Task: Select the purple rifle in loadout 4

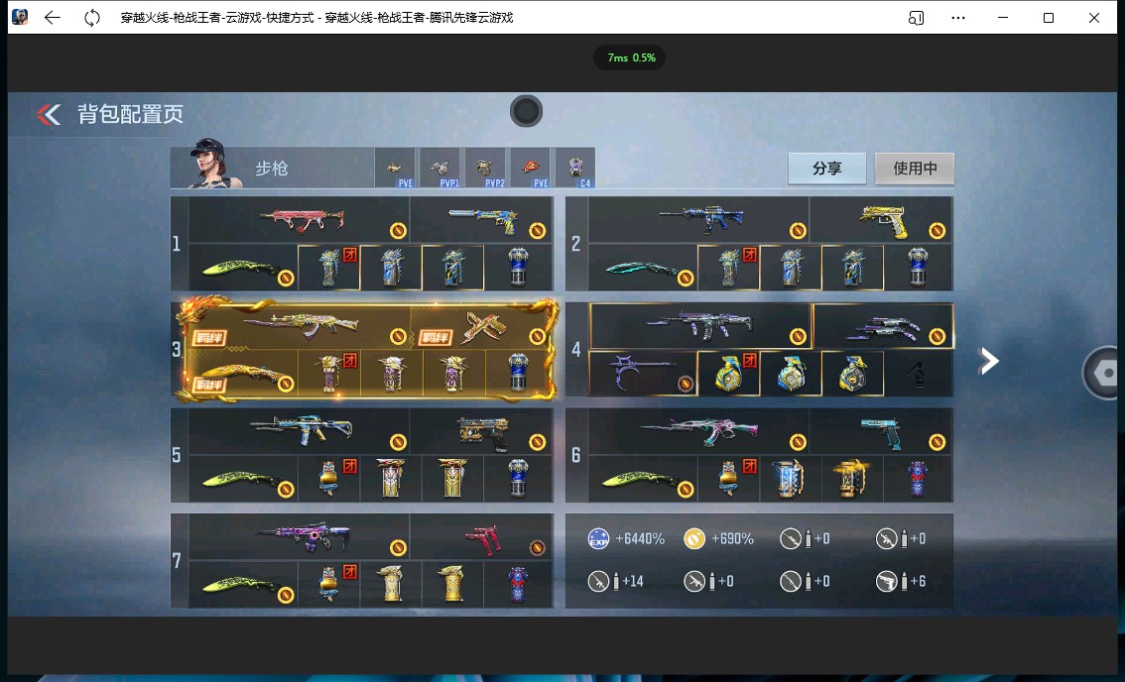Action: click(x=700, y=325)
